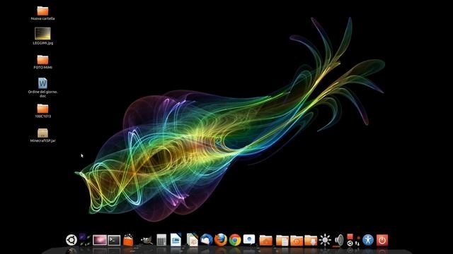
Task: Open the Ubuntu logo launcher in dock
Action: [71, 240]
